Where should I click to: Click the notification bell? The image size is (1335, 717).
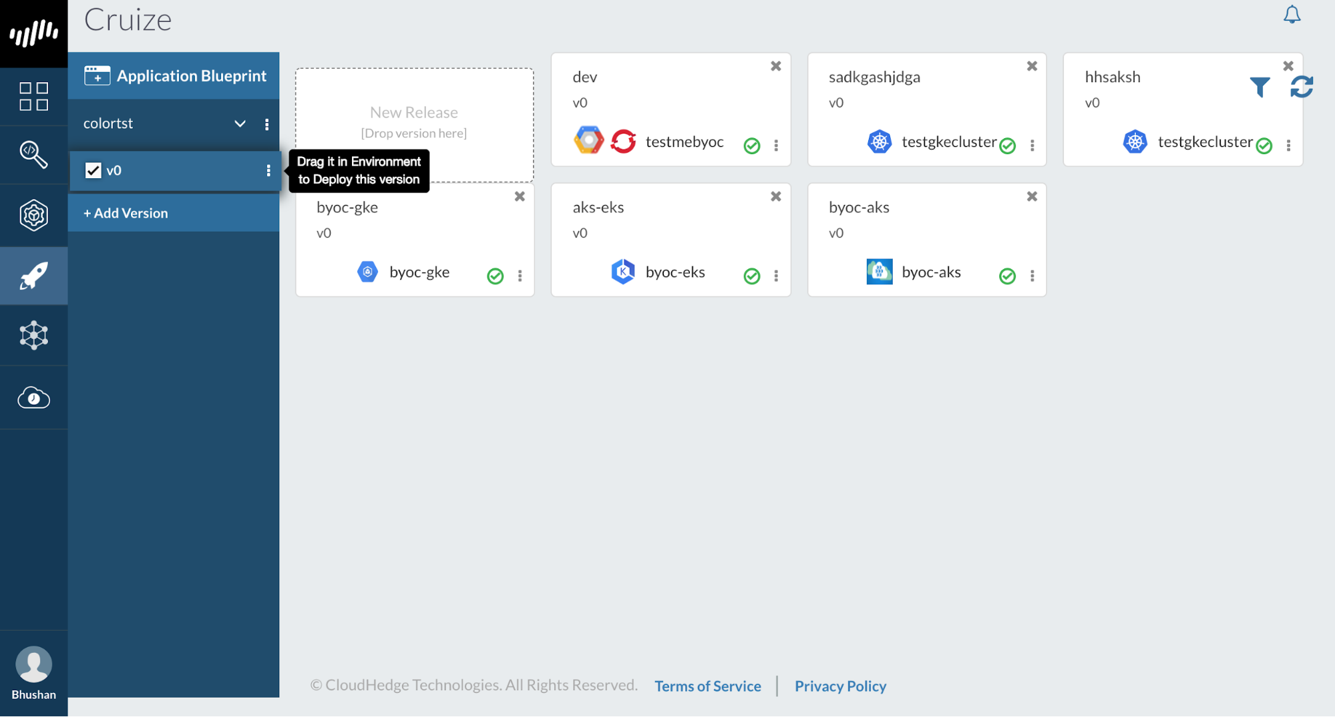pyautogui.click(x=1292, y=14)
